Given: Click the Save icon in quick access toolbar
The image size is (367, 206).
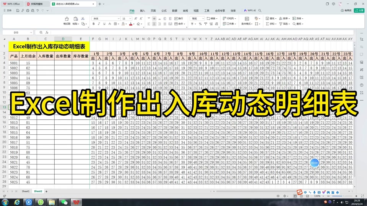Looking at the screenshot, I should tap(18, 11).
